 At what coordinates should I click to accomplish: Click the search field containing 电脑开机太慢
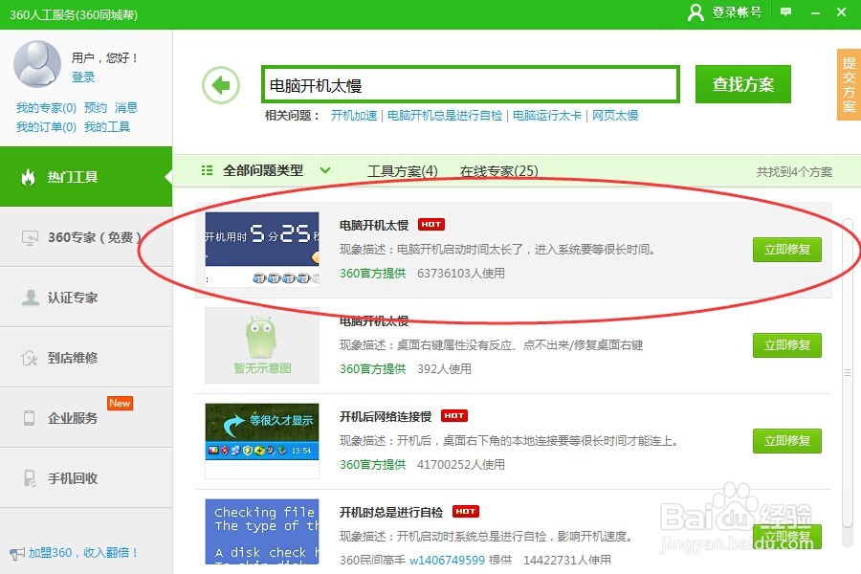coord(471,84)
